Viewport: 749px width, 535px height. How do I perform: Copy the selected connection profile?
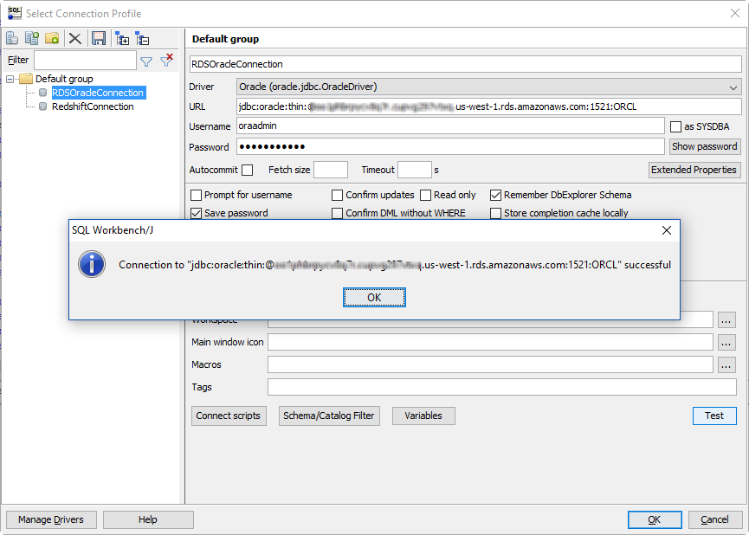31,38
